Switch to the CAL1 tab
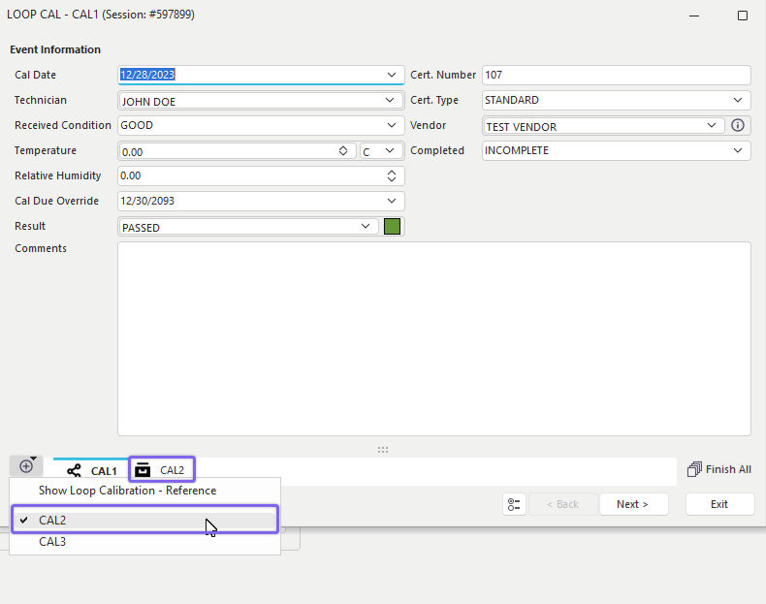The width and height of the screenshot is (766, 604). tap(103, 471)
